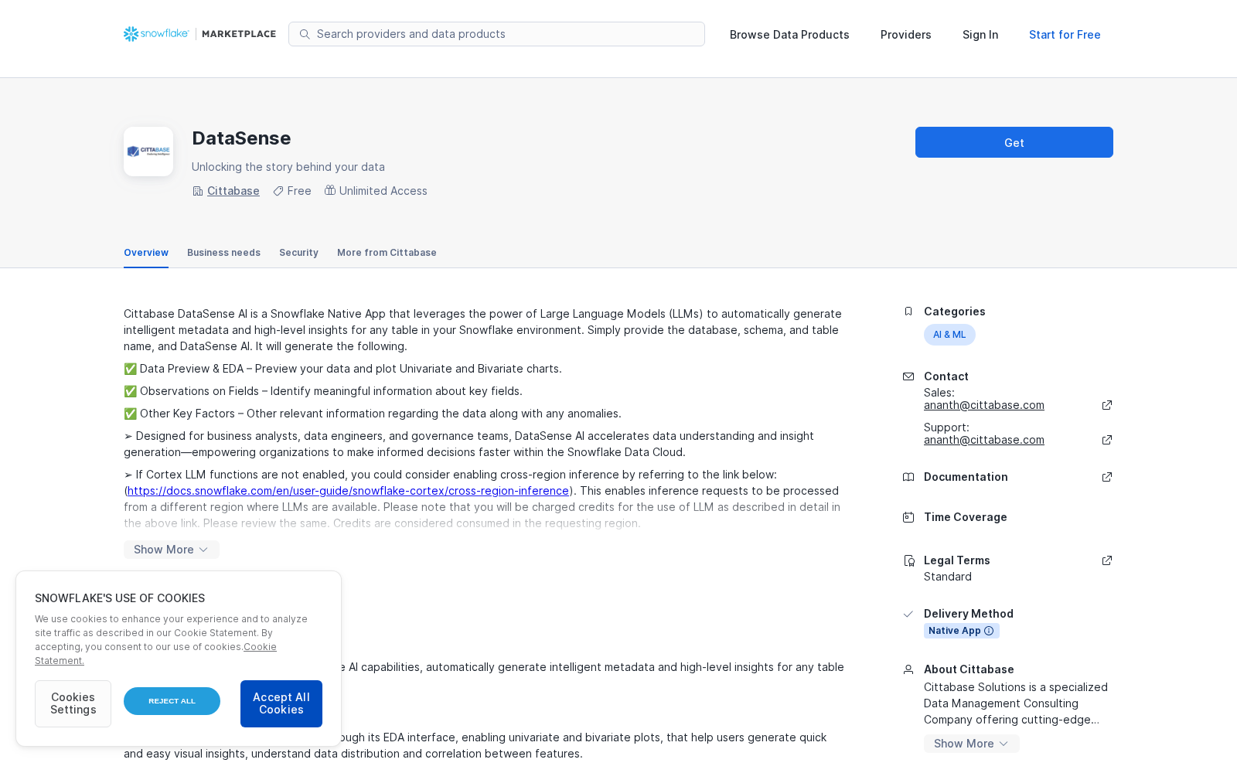Click the Sales email ananth@cittabase.com
This screenshot has height=773, width=1237.
click(x=984, y=405)
